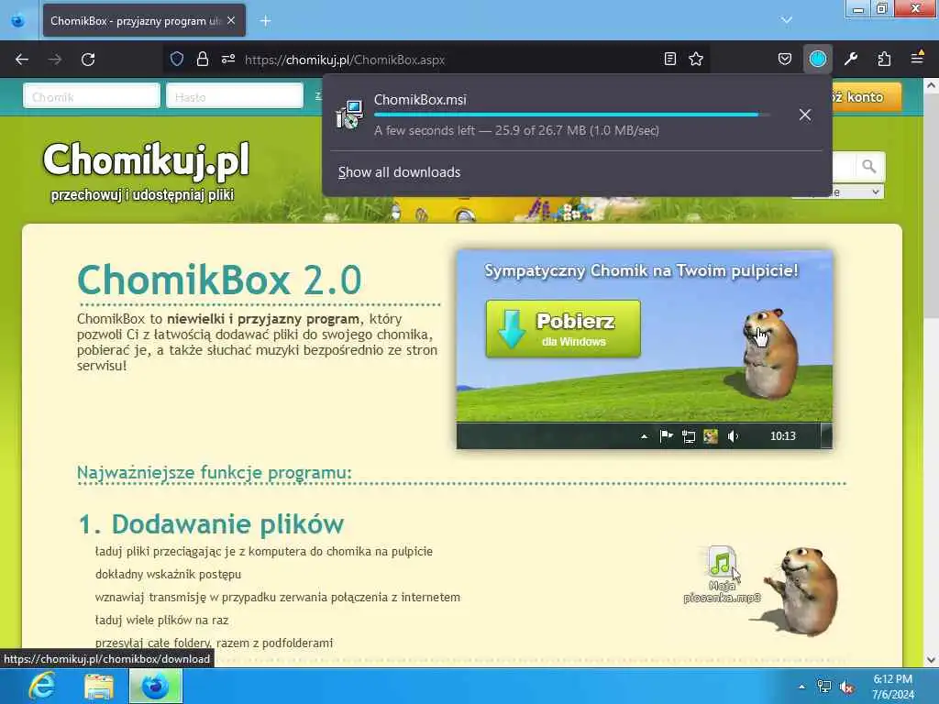
Task: Click the Hasło password input field
Action: click(235, 96)
